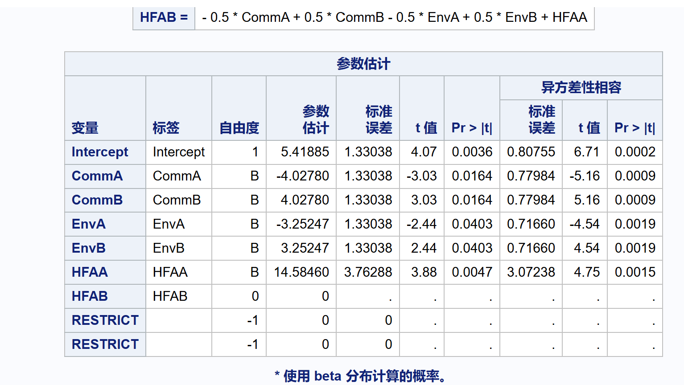Select the "HFAB =" equation label
Viewport: 684px width, 385px height.
tap(164, 17)
